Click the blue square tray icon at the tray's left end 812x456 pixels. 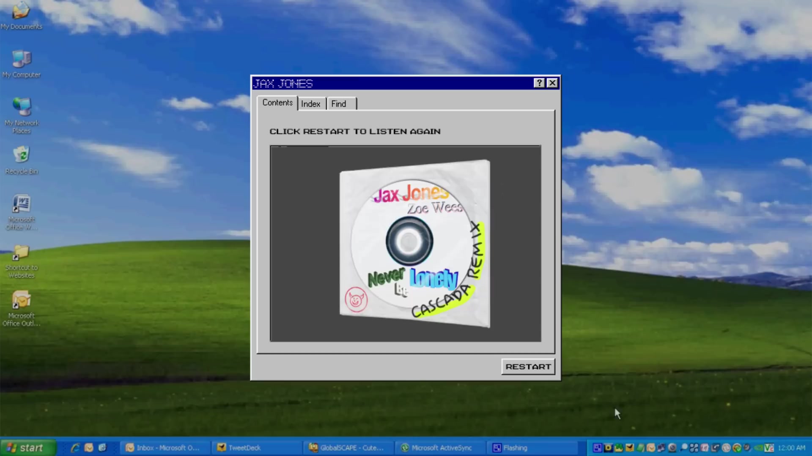coord(598,448)
